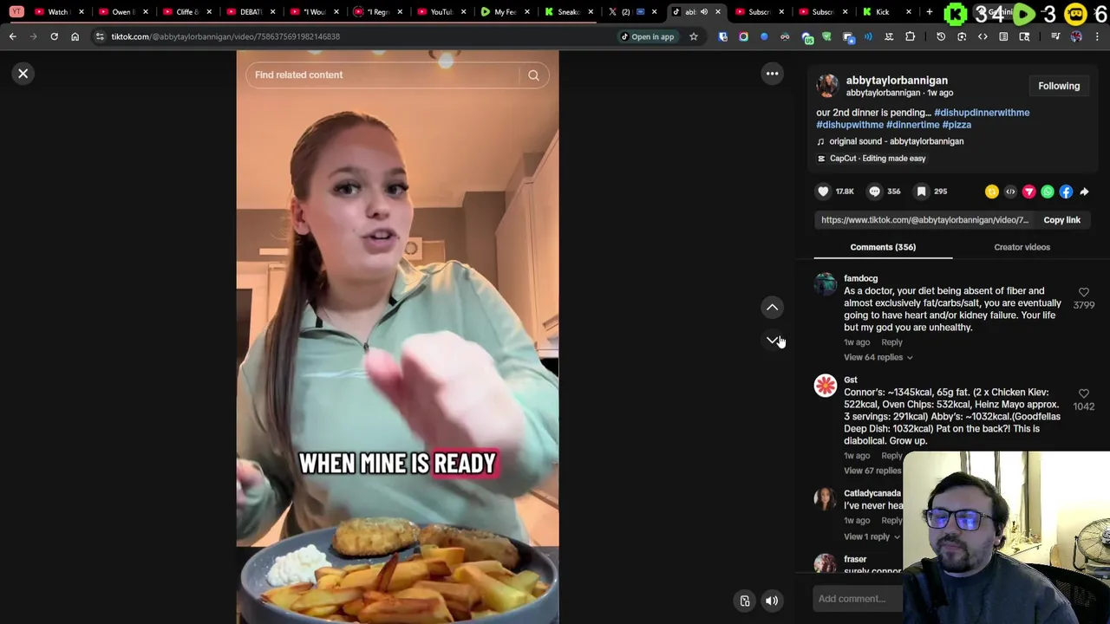The height and width of the screenshot is (624, 1110).
Task: Click the Add comment input field
Action: pyautogui.click(x=859, y=599)
